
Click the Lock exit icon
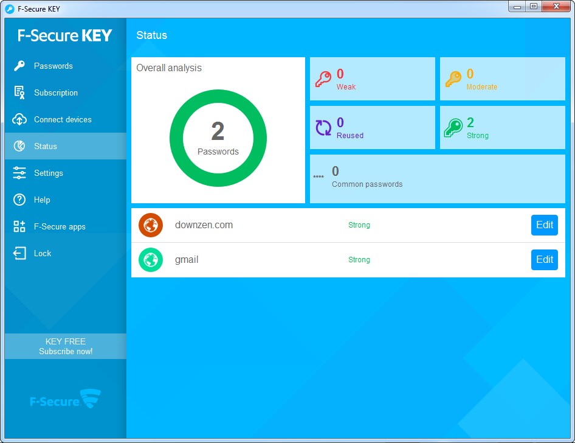[x=19, y=253]
